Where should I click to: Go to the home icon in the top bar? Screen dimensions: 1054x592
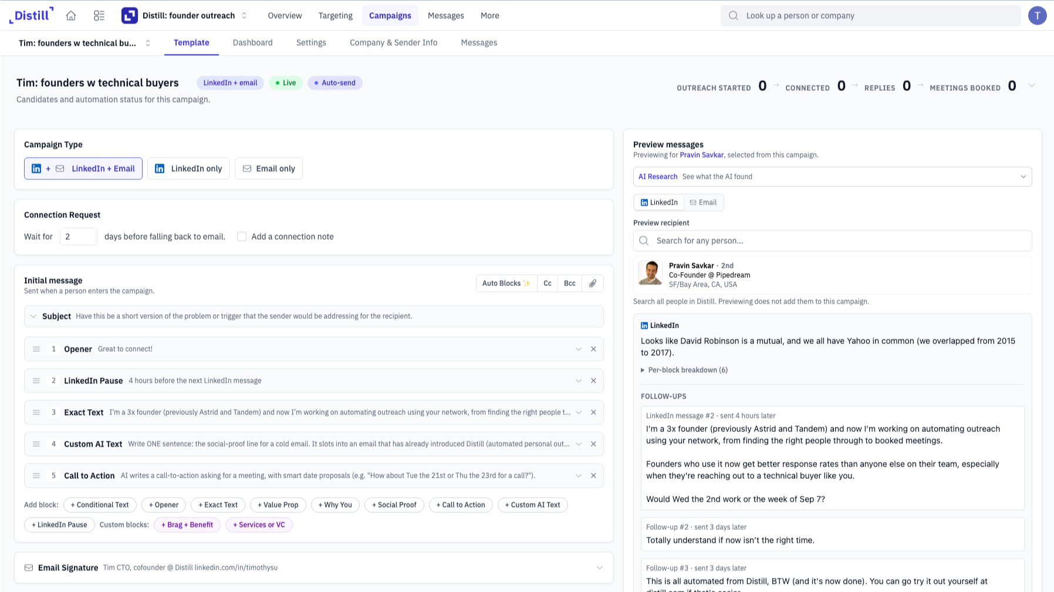coord(71,16)
